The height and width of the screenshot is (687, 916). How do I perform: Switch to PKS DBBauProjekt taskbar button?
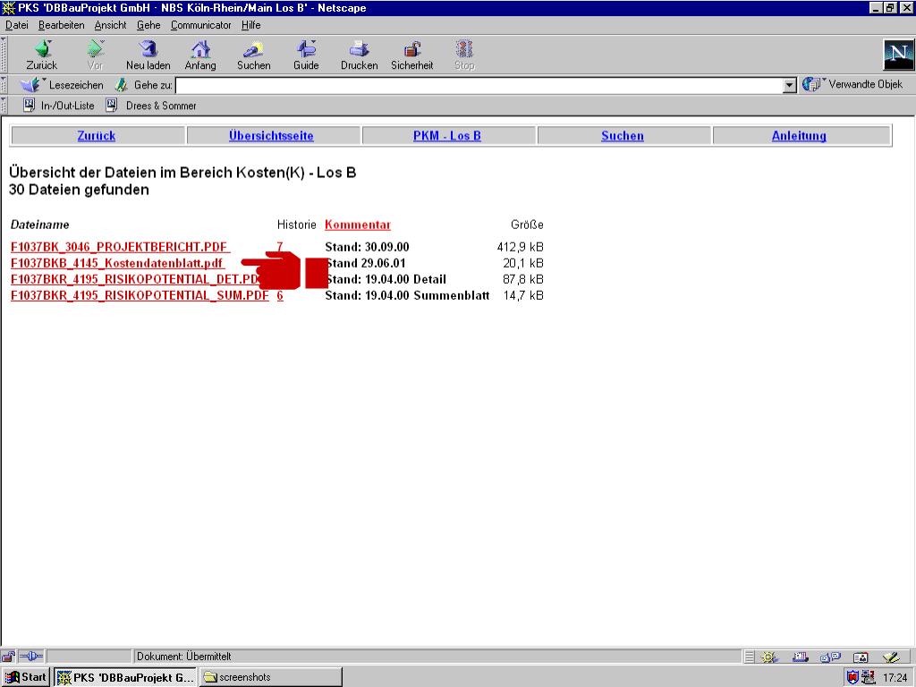tap(125, 678)
